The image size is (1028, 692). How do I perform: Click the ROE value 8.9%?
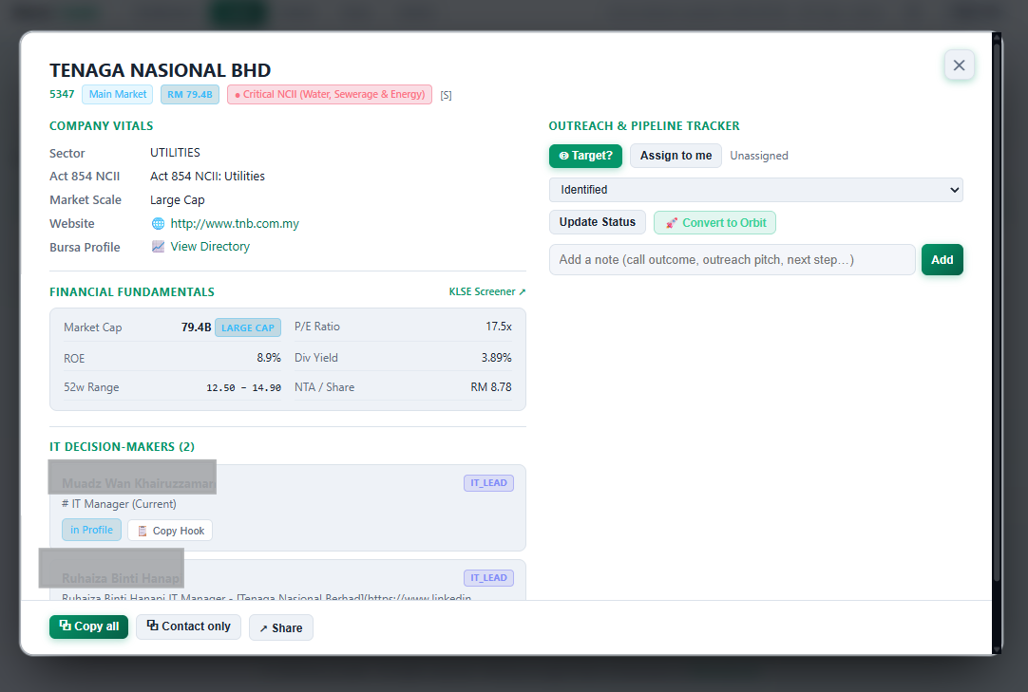[269, 358]
